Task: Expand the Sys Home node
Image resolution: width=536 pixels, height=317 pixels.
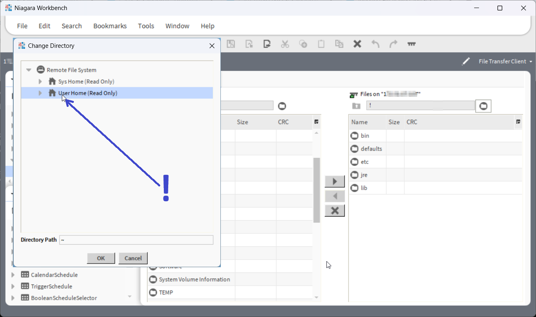Action: (40, 82)
